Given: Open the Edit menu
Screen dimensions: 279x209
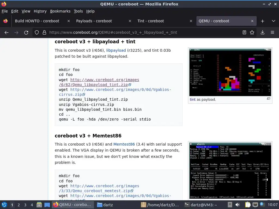Looking at the screenshot, I should click(15, 11).
